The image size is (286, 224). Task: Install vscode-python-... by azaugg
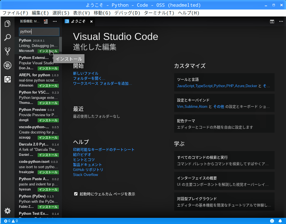pos(48,138)
